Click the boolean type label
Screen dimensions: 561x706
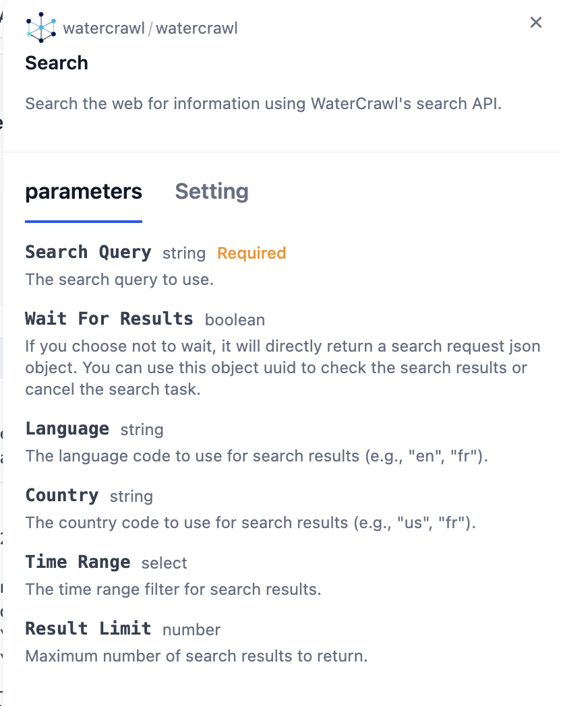tap(235, 320)
